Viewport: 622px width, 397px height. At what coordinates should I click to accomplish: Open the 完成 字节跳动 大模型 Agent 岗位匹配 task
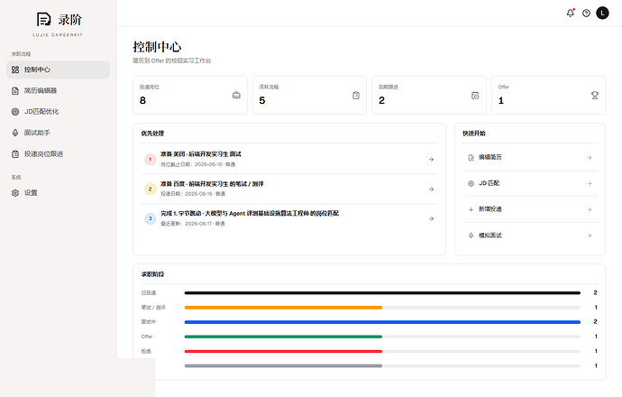(289, 218)
